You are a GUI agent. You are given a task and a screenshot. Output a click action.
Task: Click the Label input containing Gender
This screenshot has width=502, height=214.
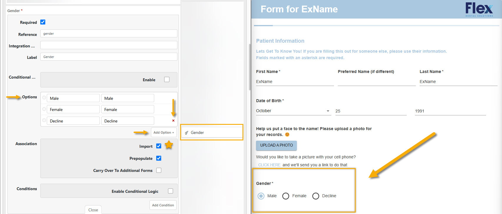coord(109,57)
